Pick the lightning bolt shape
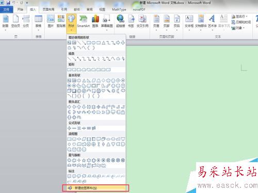Image resolution: width=258 pixels, height=193 pixels. click(x=108, y=91)
